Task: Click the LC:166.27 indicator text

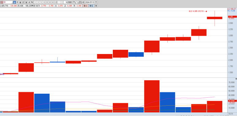Action: pos(231,9)
